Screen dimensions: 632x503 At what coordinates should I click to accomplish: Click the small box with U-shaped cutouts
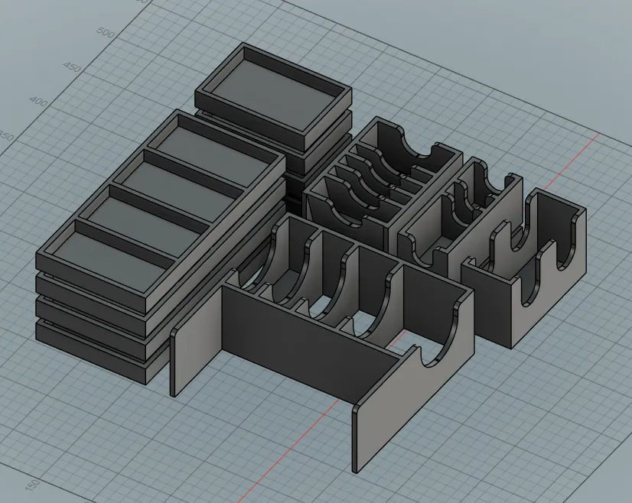tap(524, 267)
